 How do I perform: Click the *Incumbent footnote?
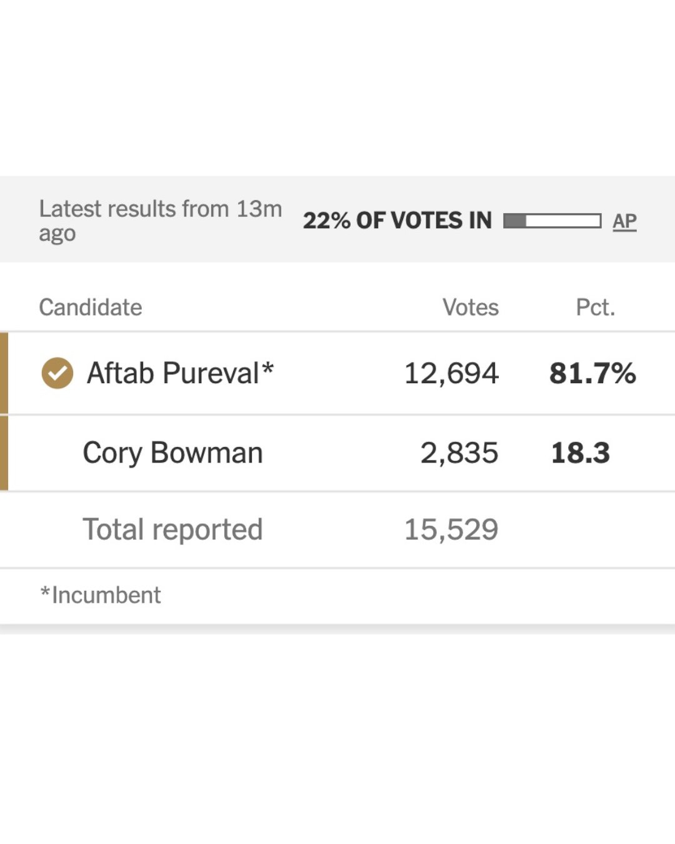tap(101, 595)
